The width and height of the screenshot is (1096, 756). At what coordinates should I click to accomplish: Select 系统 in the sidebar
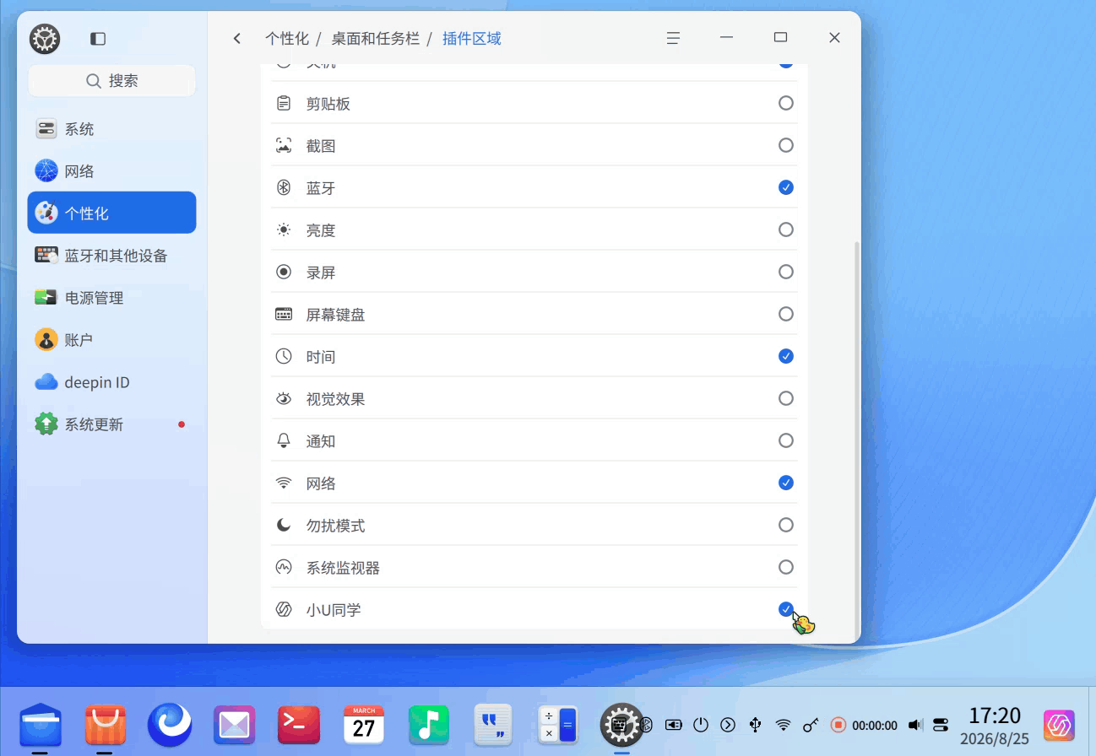[111, 129]
